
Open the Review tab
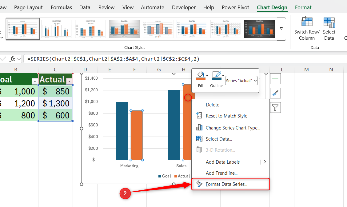coord(106,7)
